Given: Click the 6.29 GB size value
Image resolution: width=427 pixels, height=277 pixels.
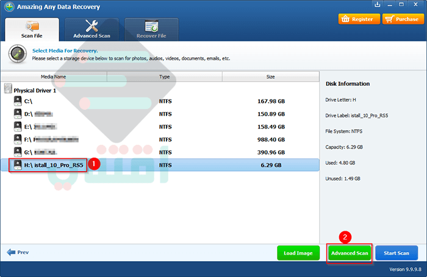Looking at the screenshot, I should click(271, 165).
